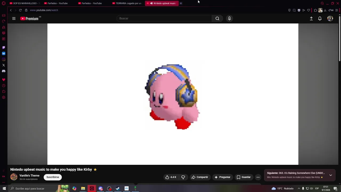Go to YouTube Premium home logo
341x192 pixels.
[30, 18]
